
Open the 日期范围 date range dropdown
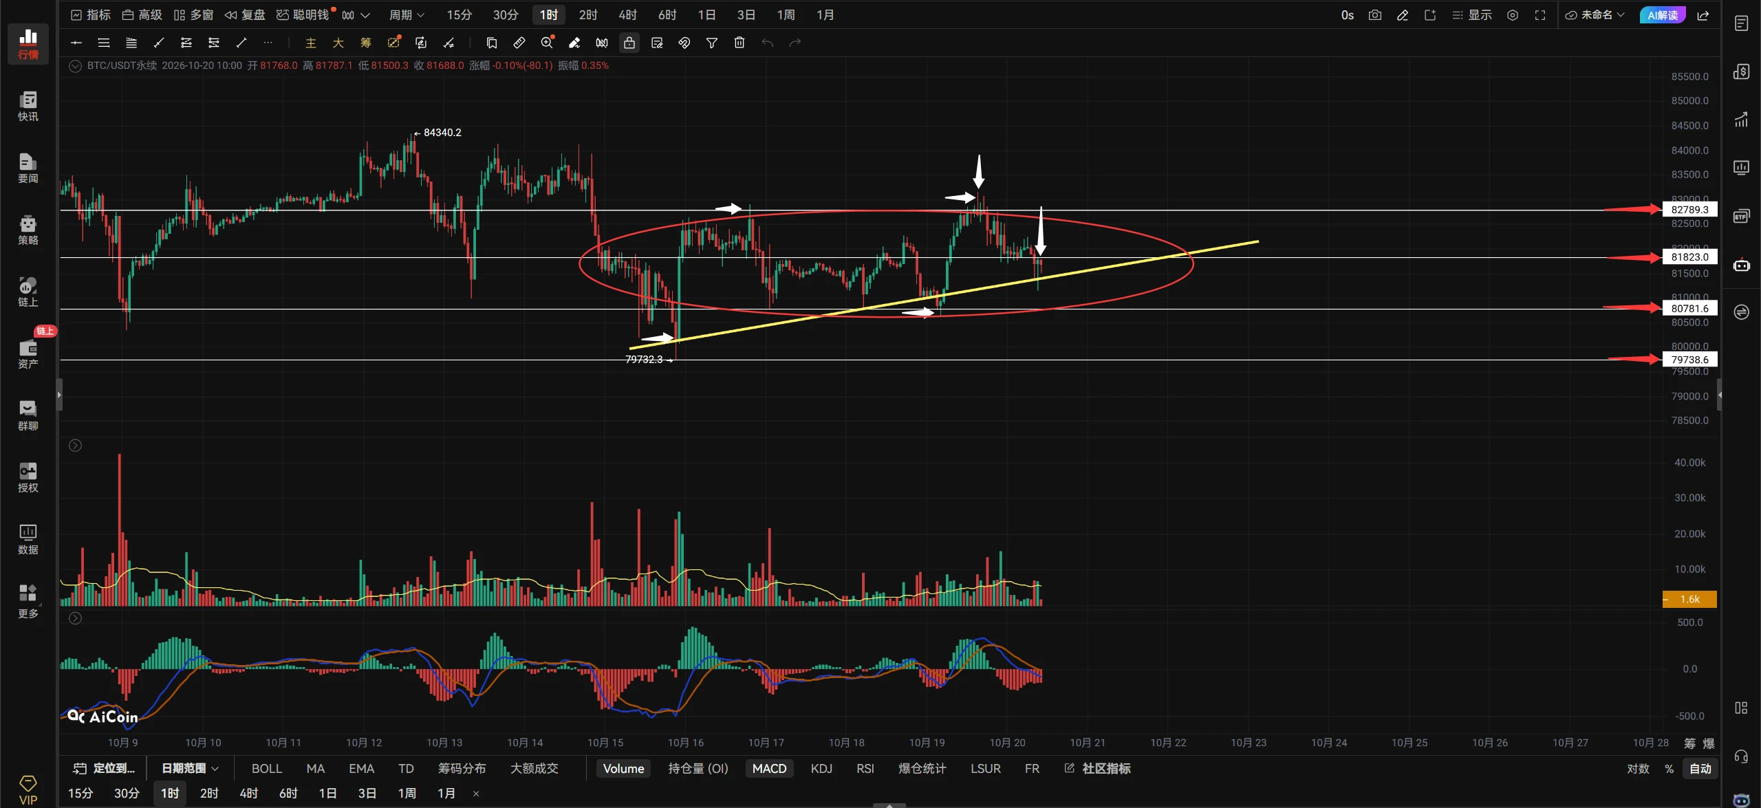click(x=190, y=768)
